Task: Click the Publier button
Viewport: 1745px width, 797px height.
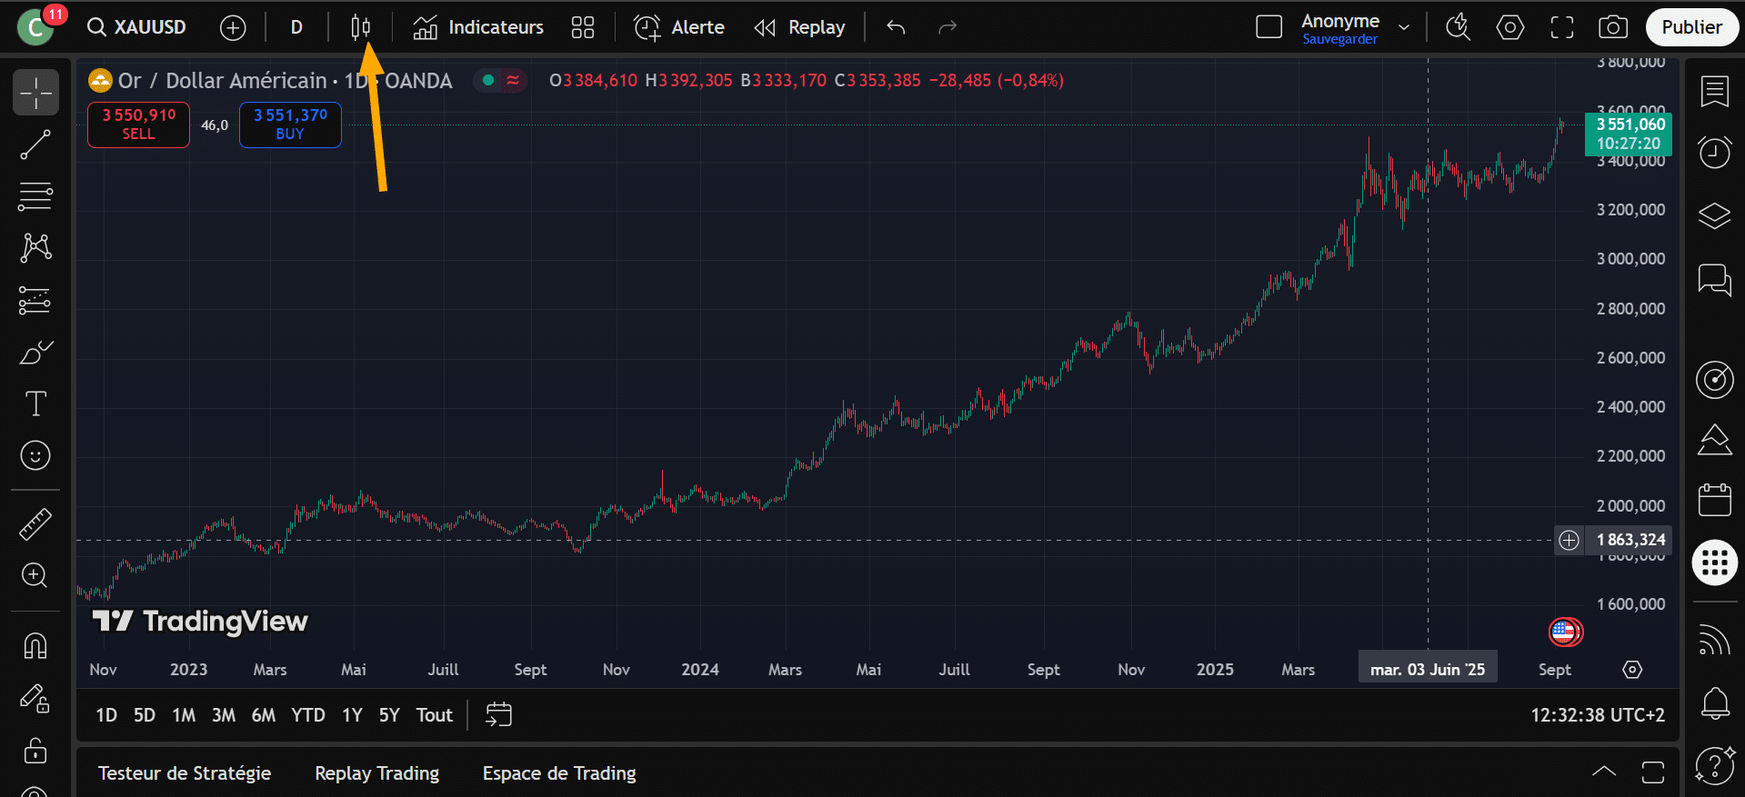Action: 1691,27
